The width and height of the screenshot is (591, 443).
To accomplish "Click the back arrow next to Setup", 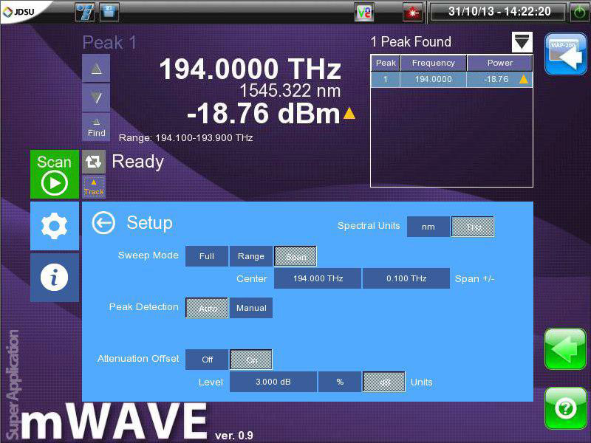I will pyautogui.click(x=103, y=223).
